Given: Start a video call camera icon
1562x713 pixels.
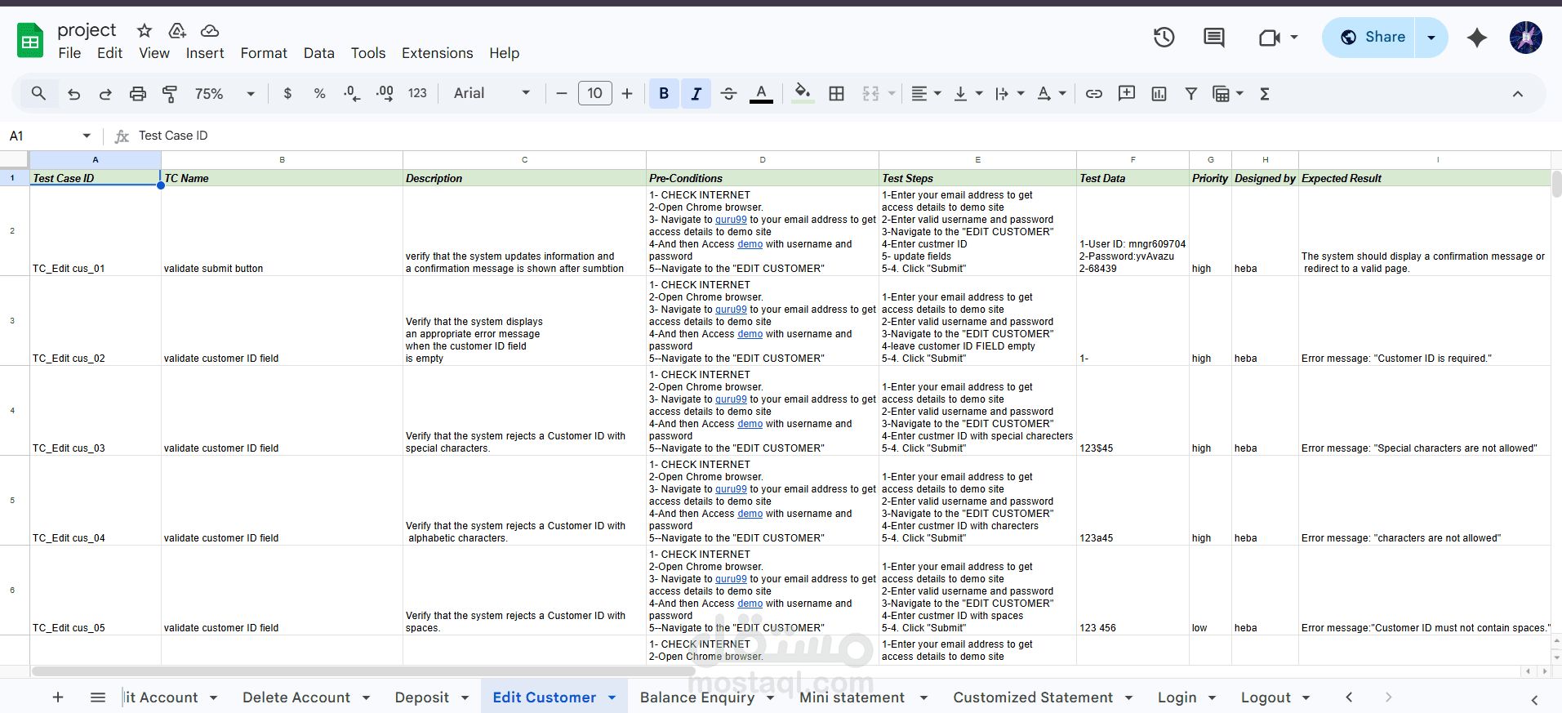Looking at the screenshot, I should coord(1270,38).
